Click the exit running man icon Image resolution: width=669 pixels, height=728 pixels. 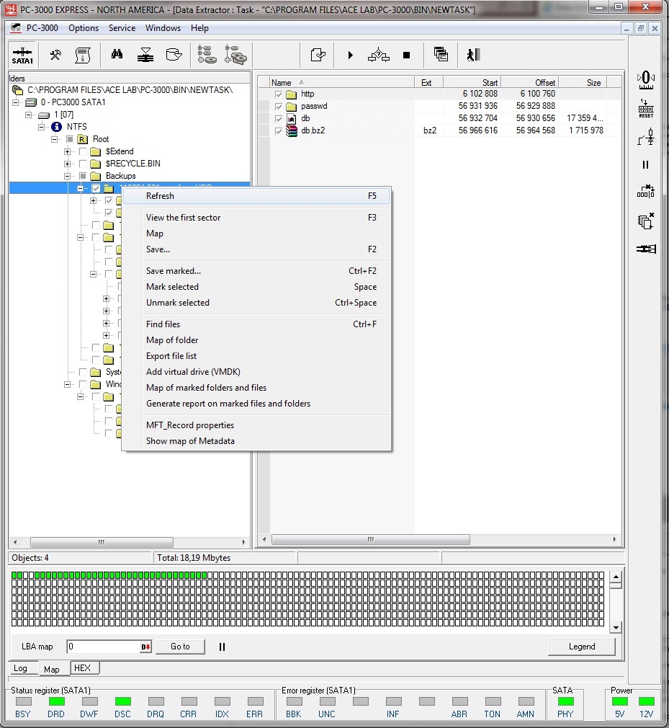tap(473, 55)
